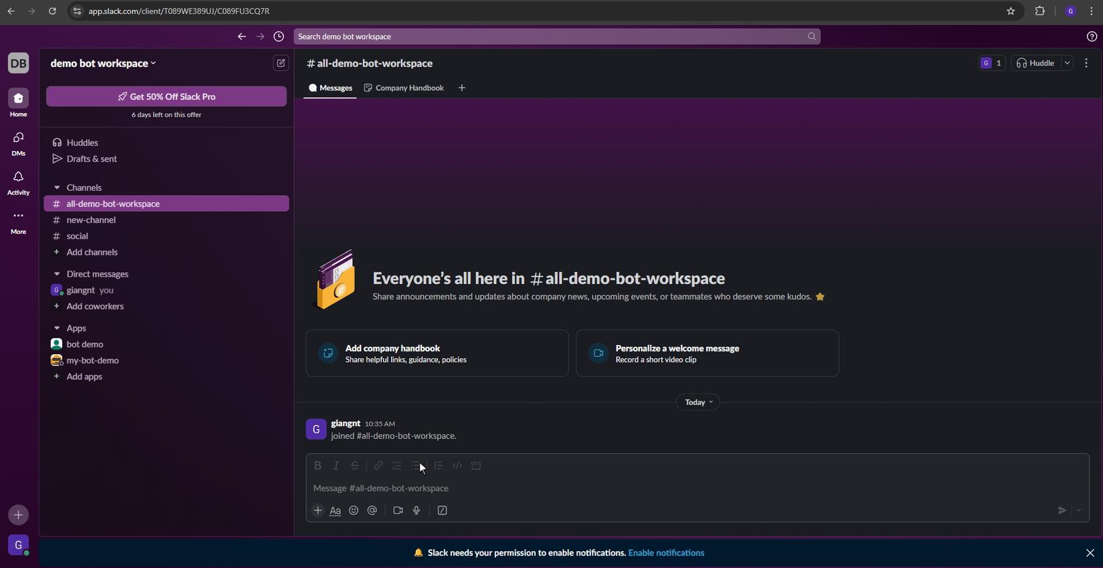Image resolution: width=1103 pixels, height=568 pixels.
Task: Open the send options dropdown arrow
Action: click(x=1079, y=511)
